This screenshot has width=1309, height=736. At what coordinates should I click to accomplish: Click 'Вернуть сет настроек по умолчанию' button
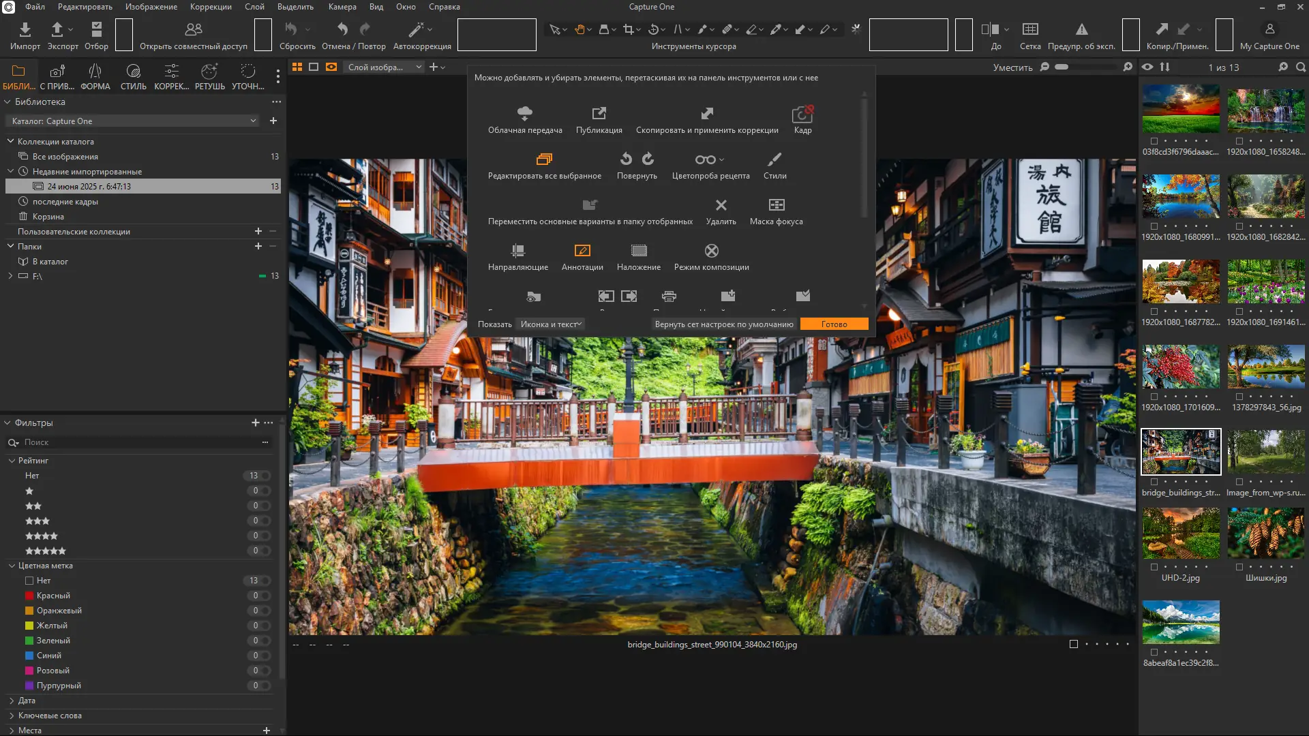click(x=724, y=324)
